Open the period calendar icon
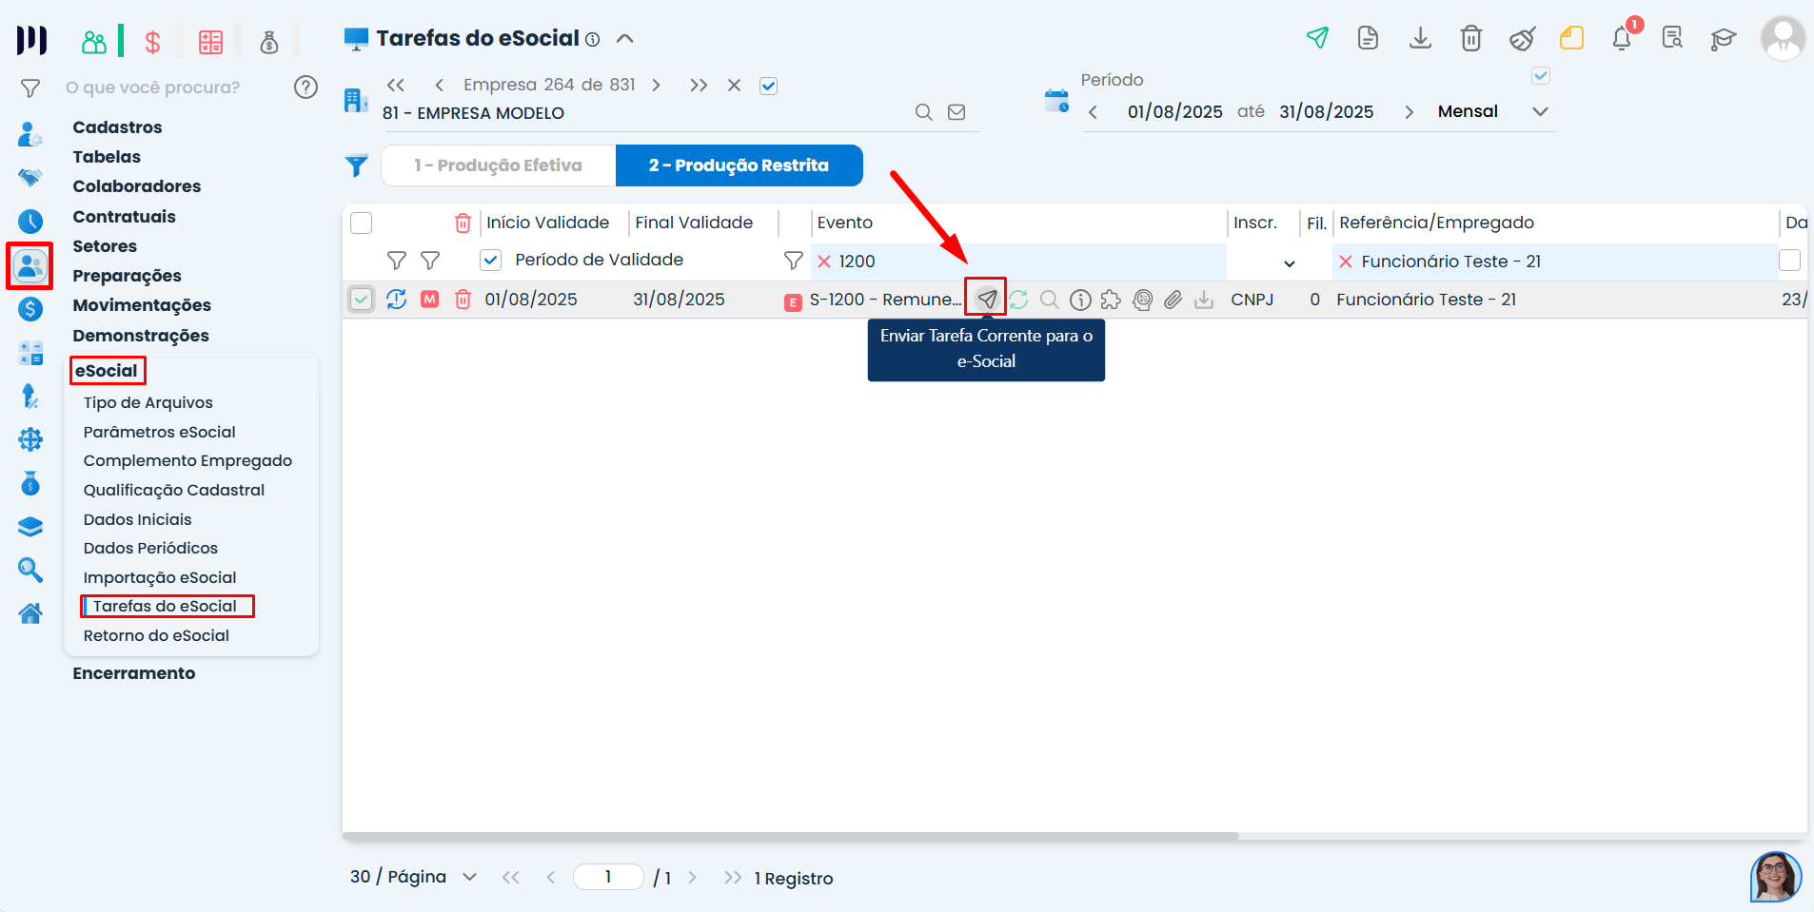 1056,101
